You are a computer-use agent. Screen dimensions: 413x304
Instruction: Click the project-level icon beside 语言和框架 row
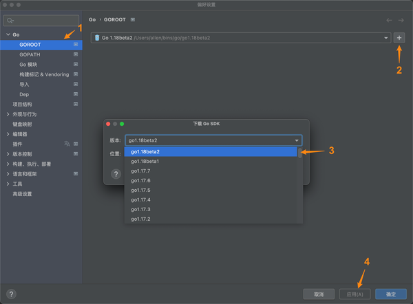click(76, 174)
